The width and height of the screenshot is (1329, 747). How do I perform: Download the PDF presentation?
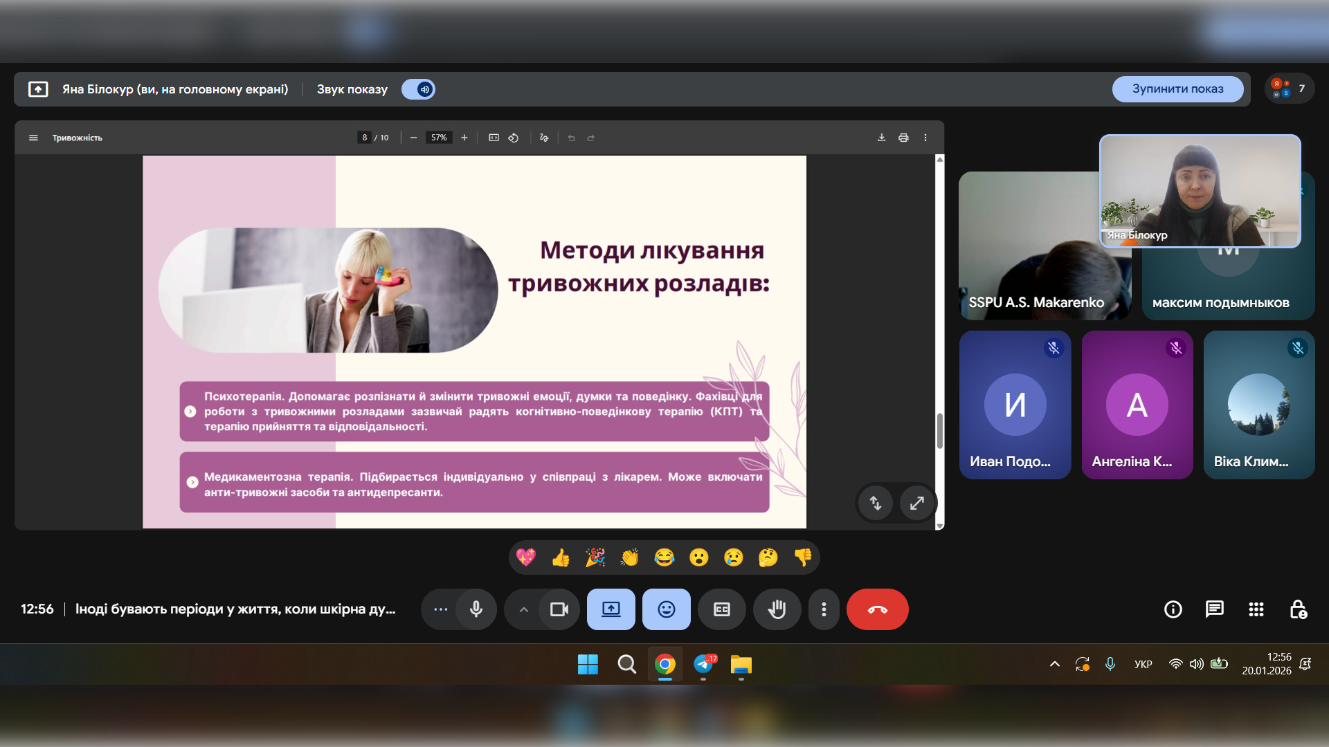tap(881, 138)
